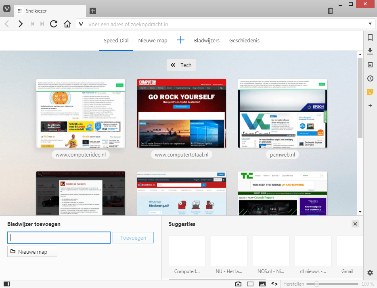Reload the current page
Screen dimensions: 377x288
tap(54, 24)
